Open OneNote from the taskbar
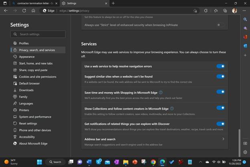The width and height of the screenshot is (250, 167). coord(117,162)
